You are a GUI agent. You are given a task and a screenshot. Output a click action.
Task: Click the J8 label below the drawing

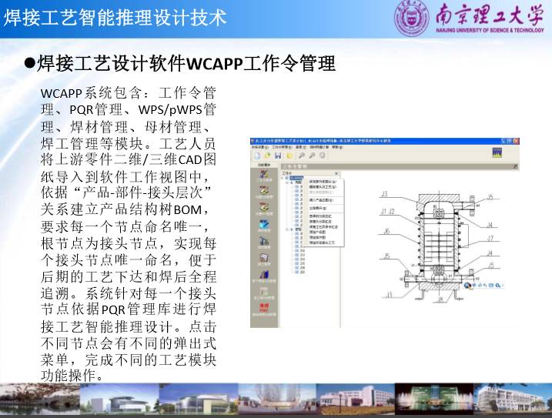pyautogui.click(x=440, y=299)
